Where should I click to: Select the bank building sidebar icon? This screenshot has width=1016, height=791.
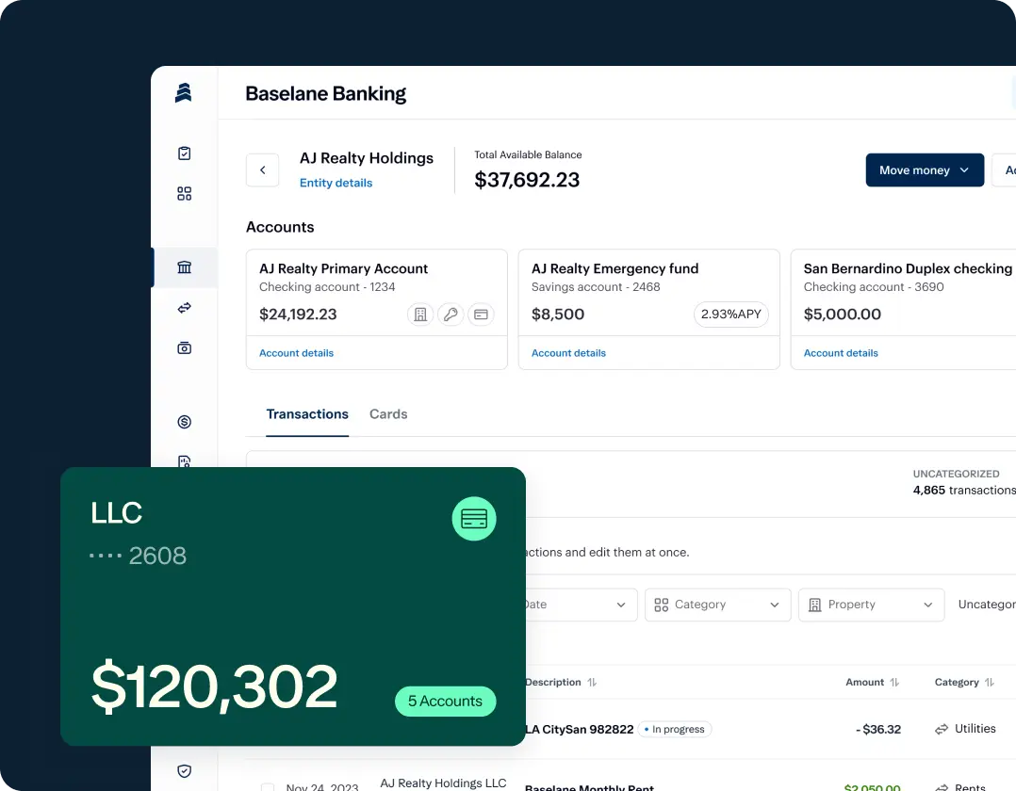pyautogui.click(x=184, y=267)
